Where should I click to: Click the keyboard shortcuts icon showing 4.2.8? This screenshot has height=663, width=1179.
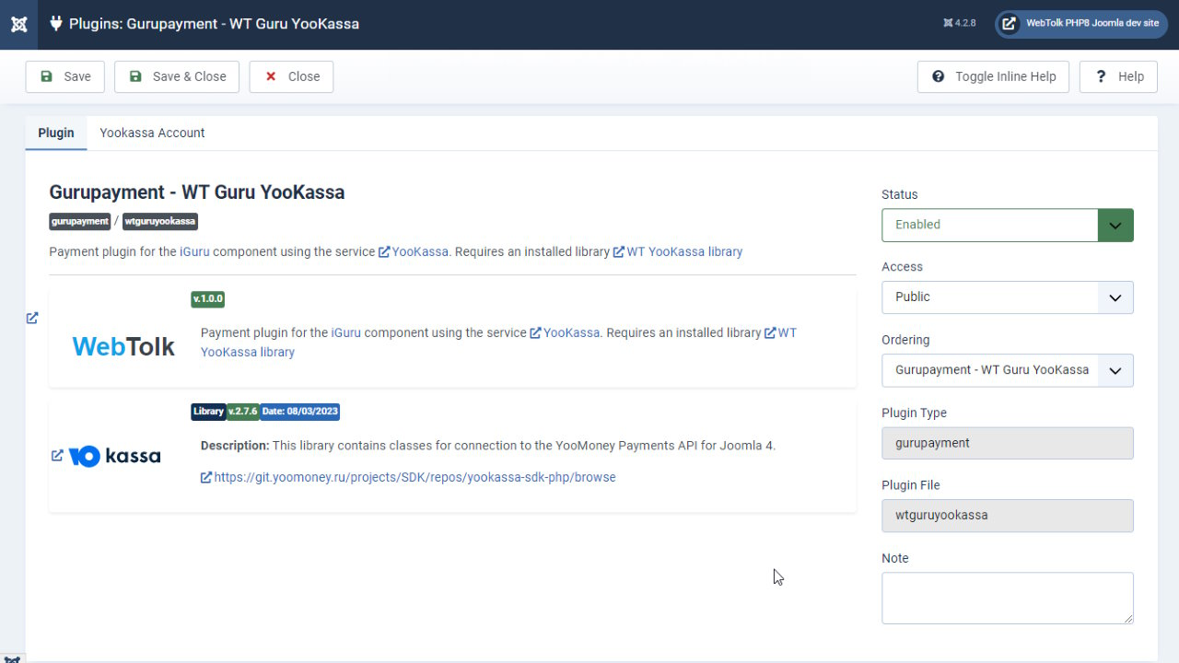point(958,24)
